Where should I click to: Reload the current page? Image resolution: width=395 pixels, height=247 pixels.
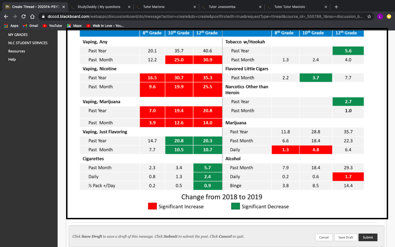(x=24, y=16)
